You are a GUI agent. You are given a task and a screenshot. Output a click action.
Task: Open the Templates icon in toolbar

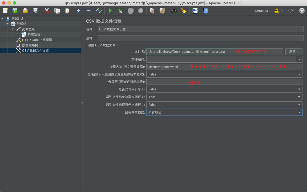tap(15, 11)
